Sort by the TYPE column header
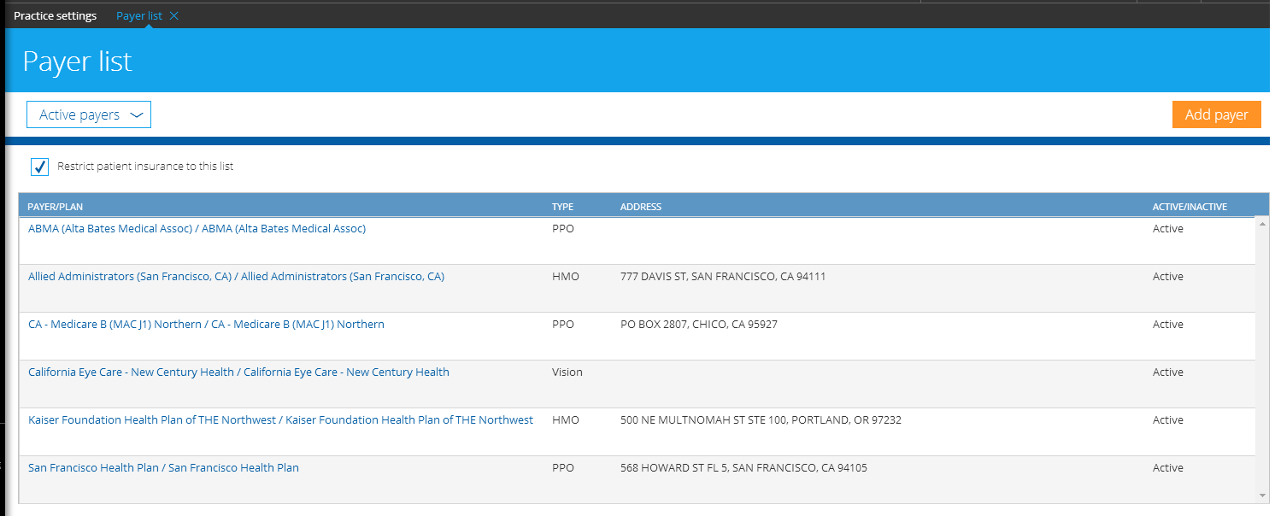Image resolution: width=1275 pixels, height=516 pixels. click(562, 207)
